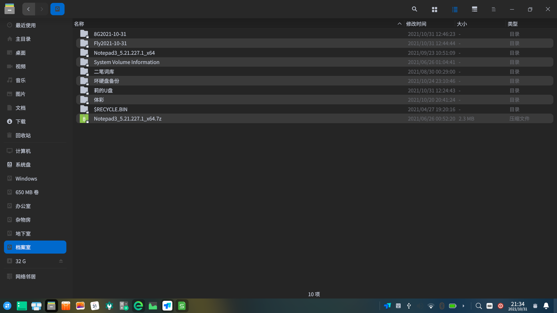Image resolution: width=557 pixels, height=313 pixels.
Task: Open the Notepad3_5.21.227.1_x64.7z archive
Action: (x=128, y=119)
